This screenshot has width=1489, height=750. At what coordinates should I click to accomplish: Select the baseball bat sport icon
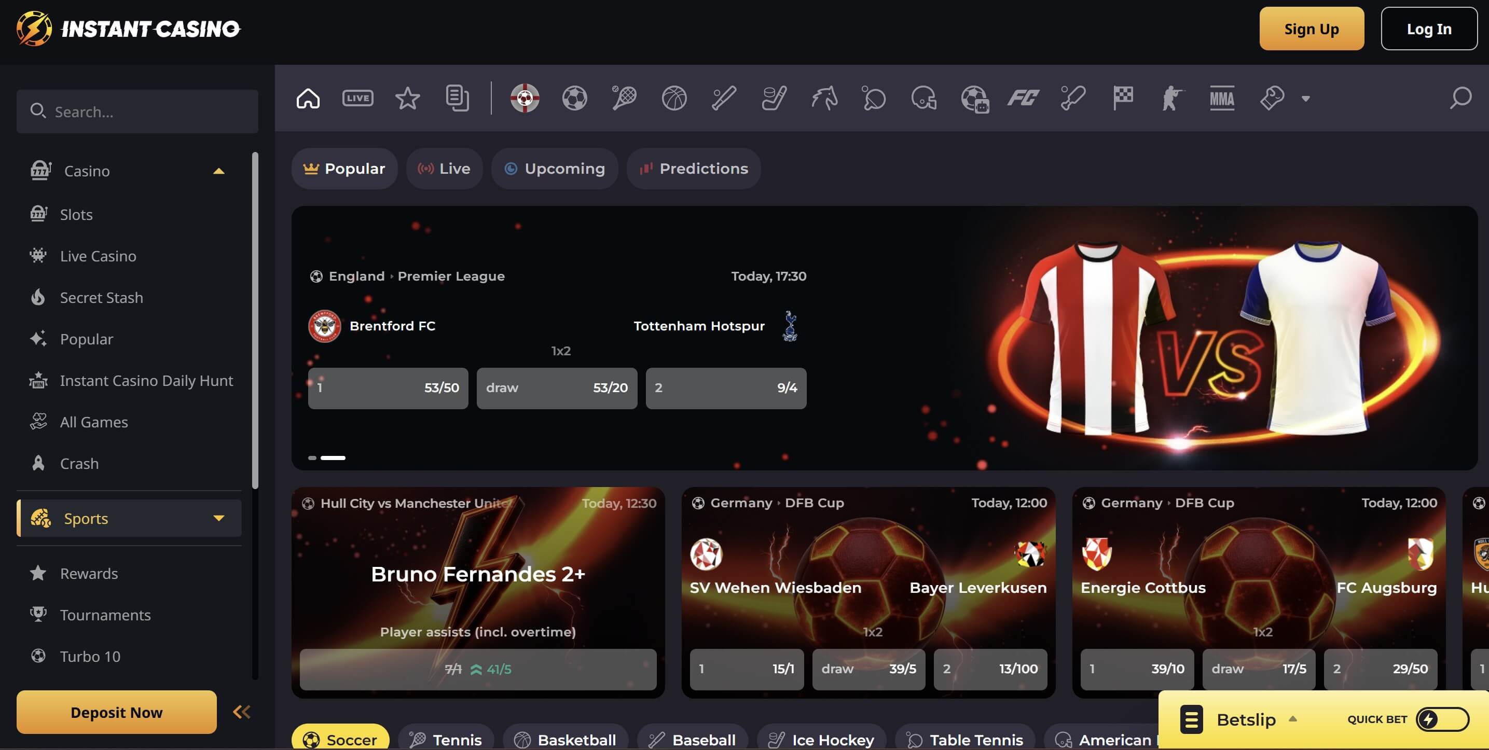pos(724,98)
